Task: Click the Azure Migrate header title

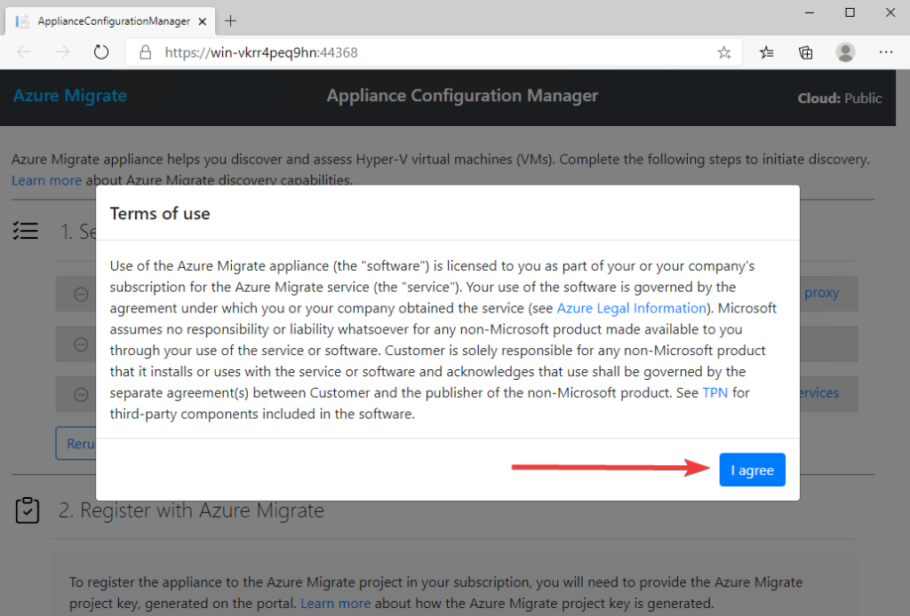Action: click(69, 96)
